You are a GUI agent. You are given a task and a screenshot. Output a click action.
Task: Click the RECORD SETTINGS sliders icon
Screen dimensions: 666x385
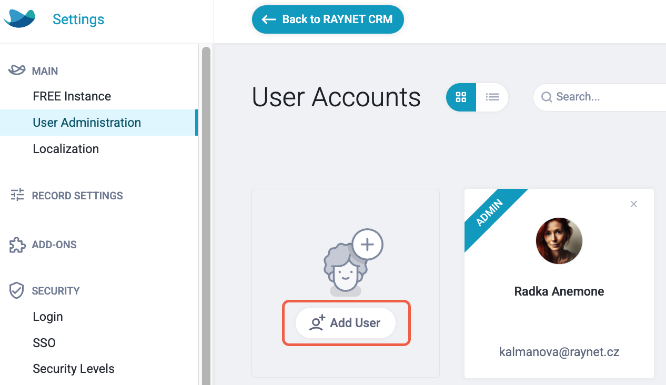coord(17,195)
